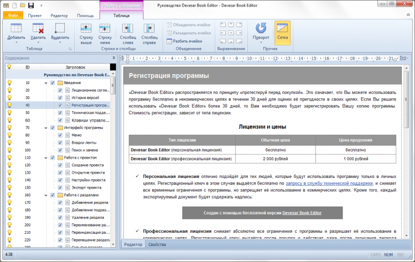Open the Добавить table dropdown
Viewport: 415px width, 262px height.
point(16,38)
